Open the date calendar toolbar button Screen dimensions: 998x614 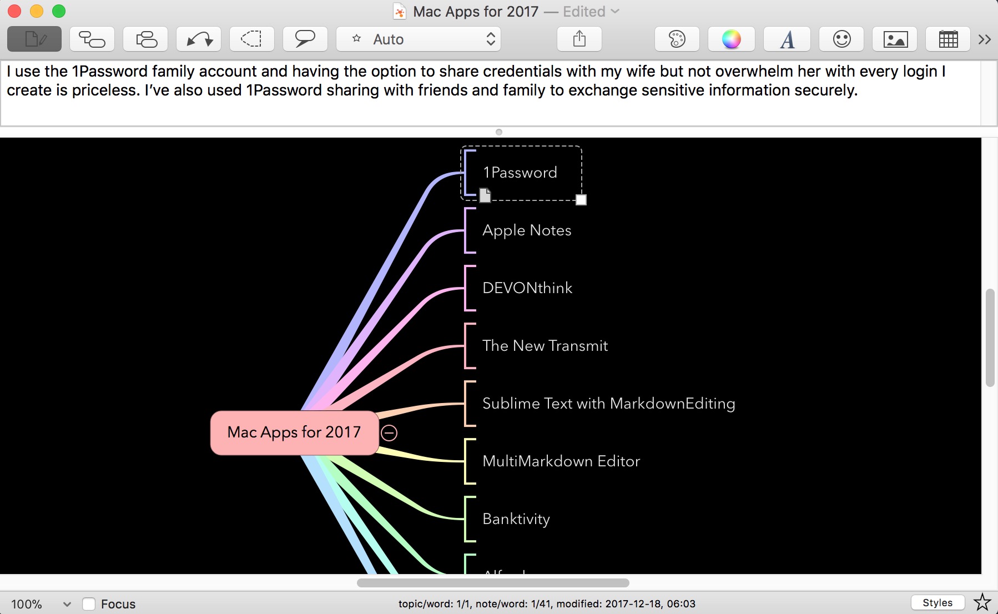(948, 39)
